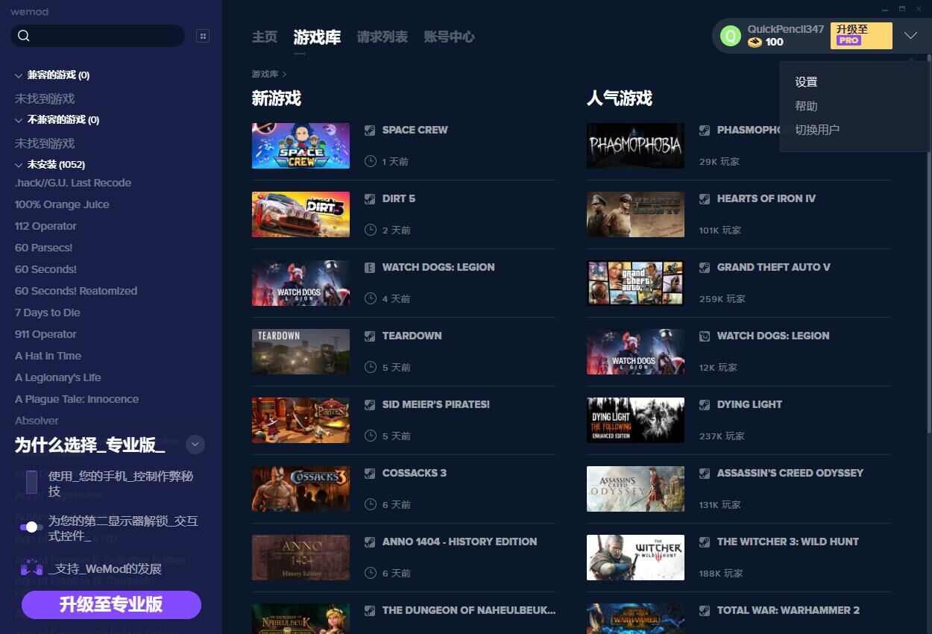Open the Grand Theft Auto V thumbnail
This screenshot has width=932, height=634.
(x=635, y=283)
